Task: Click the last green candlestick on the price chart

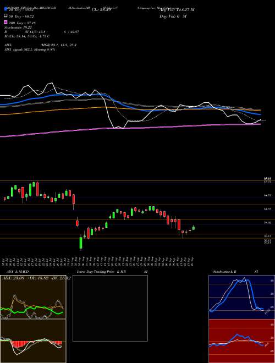Action: [x=194, y=228]
